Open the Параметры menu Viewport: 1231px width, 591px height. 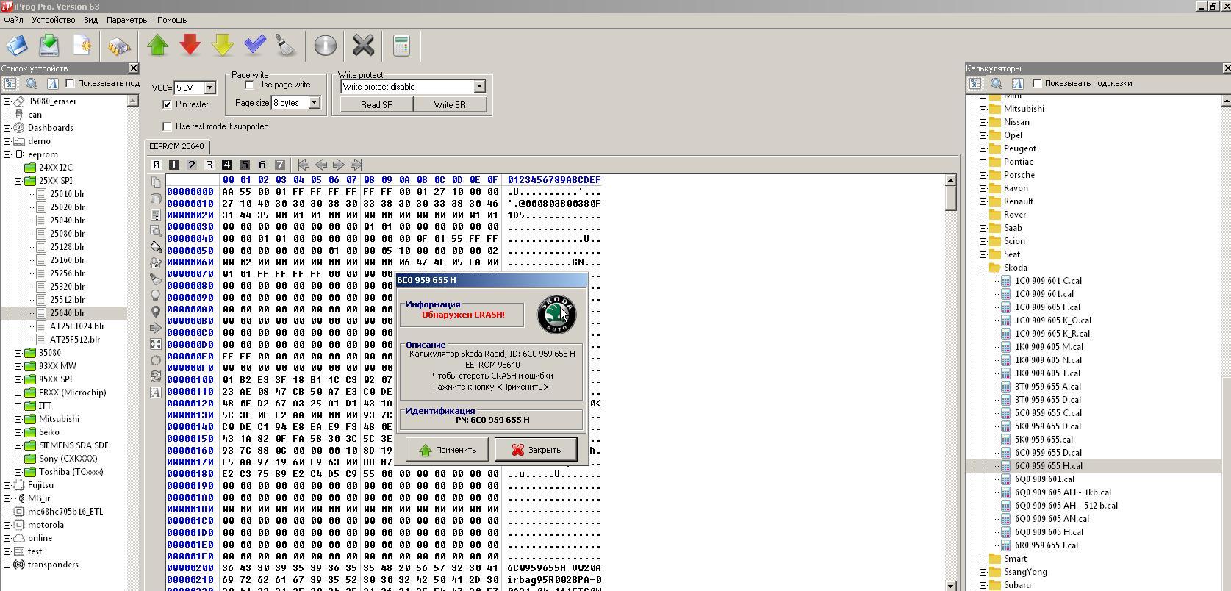127,20
